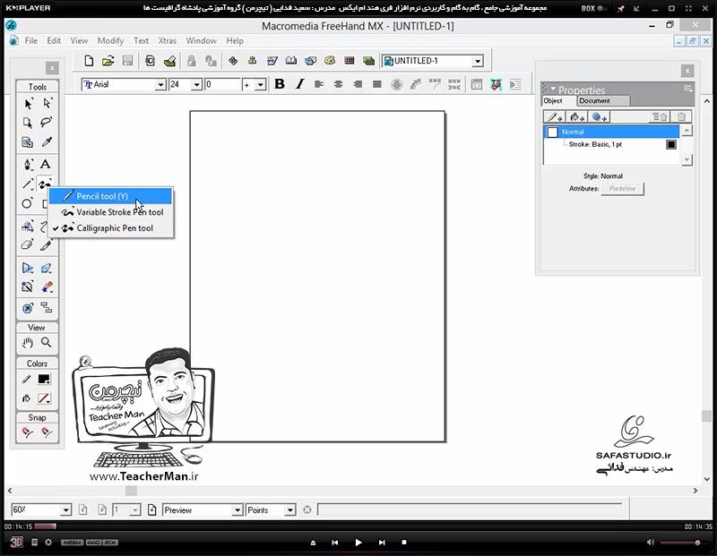Screen dimensions: 717x556
Task: Play the video in KMPlayer
Action: (358, 543)
